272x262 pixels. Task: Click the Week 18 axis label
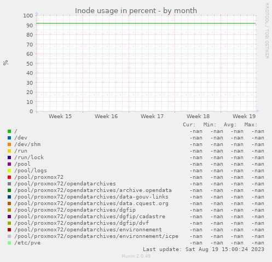[x=198, y=117]
